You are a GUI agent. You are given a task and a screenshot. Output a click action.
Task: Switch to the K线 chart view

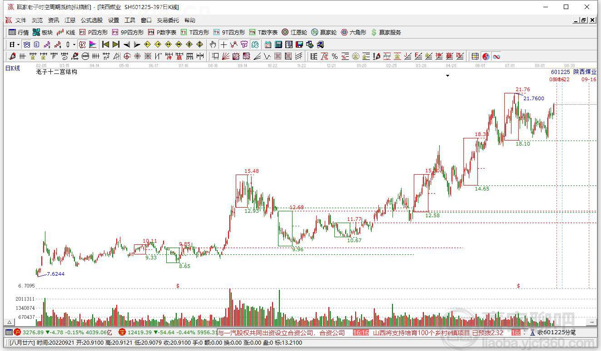66,32
